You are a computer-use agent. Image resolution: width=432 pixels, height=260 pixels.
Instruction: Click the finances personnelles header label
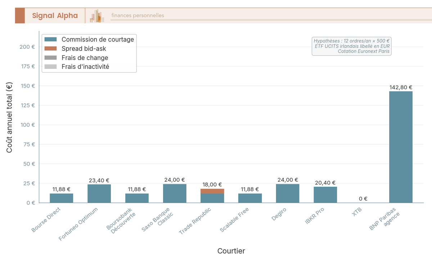pos(138,16)
